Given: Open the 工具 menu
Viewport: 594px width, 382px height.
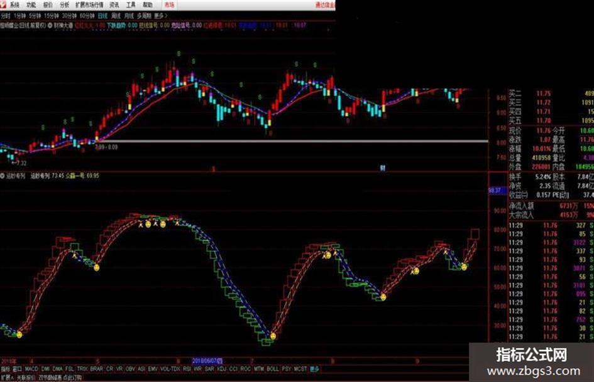Looking at the screenshot, I should pyautogui.click(x=131, y=5).
